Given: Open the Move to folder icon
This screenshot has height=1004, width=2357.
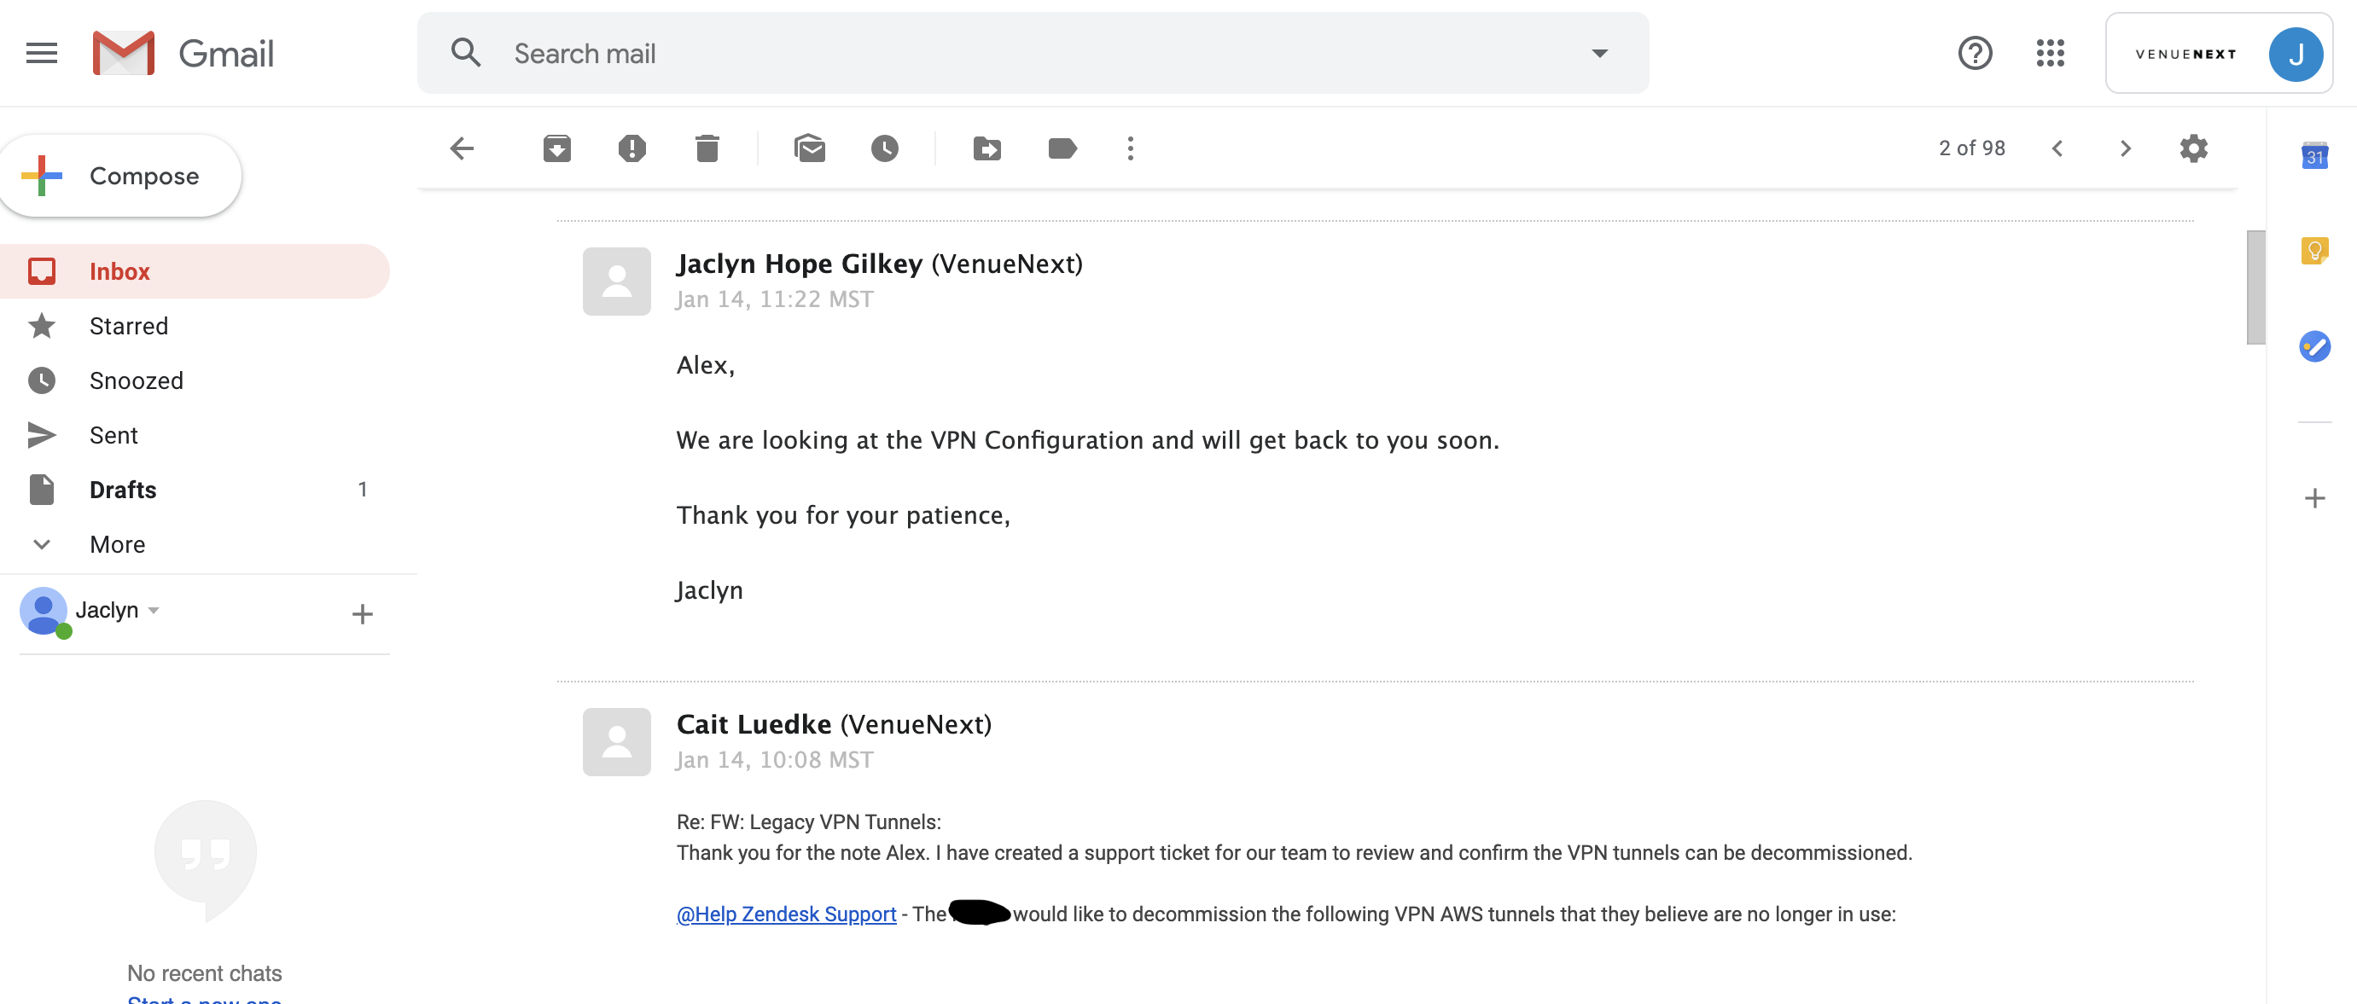Looking at the screenshot, I should tap(986, 148).
